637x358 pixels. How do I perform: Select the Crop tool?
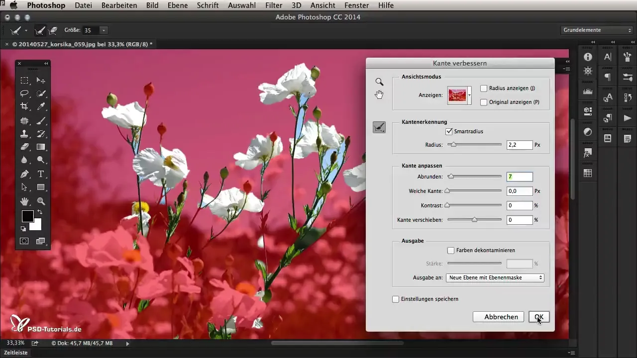(x=24, y=106)
